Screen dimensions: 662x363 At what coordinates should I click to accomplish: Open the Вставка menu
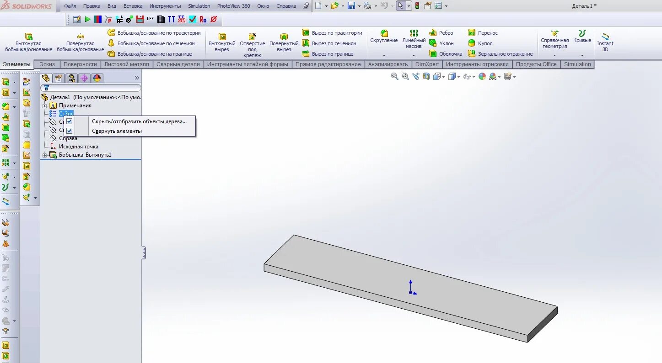coord(133,5)
